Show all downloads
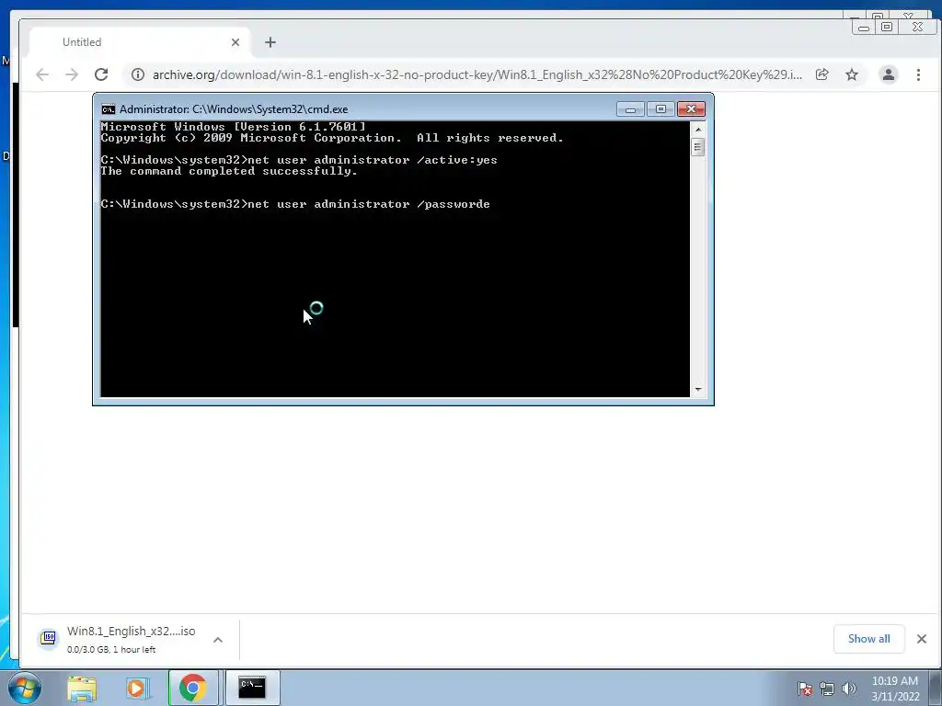This screenshot has width=942, height=706. 868,639
